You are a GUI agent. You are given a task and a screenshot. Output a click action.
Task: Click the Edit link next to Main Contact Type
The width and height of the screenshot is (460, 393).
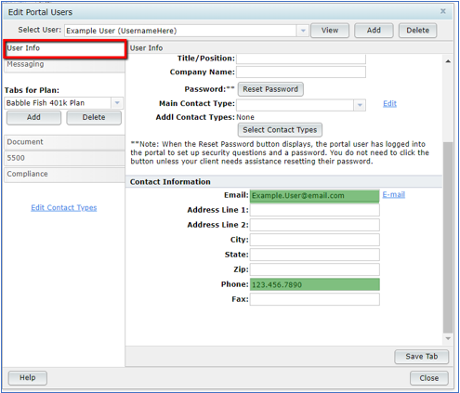click(x=389, y=104)
